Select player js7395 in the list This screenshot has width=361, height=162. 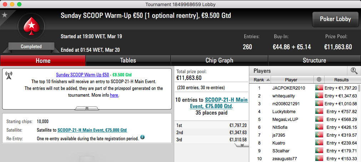(x=279, y=135)
